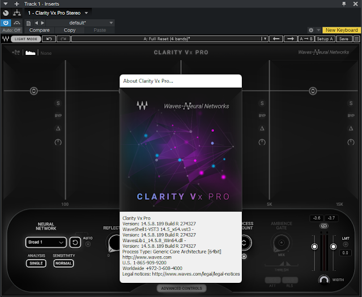
Task: Switch setup with Setup A button
Action: click(325, 39)
